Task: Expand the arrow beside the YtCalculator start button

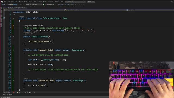Action: pos(52,5)
